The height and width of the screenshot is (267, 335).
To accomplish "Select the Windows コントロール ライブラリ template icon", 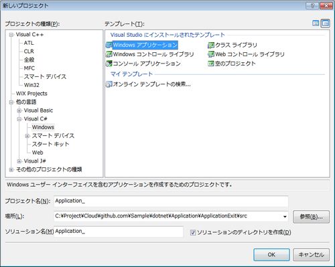I will 109,54.
